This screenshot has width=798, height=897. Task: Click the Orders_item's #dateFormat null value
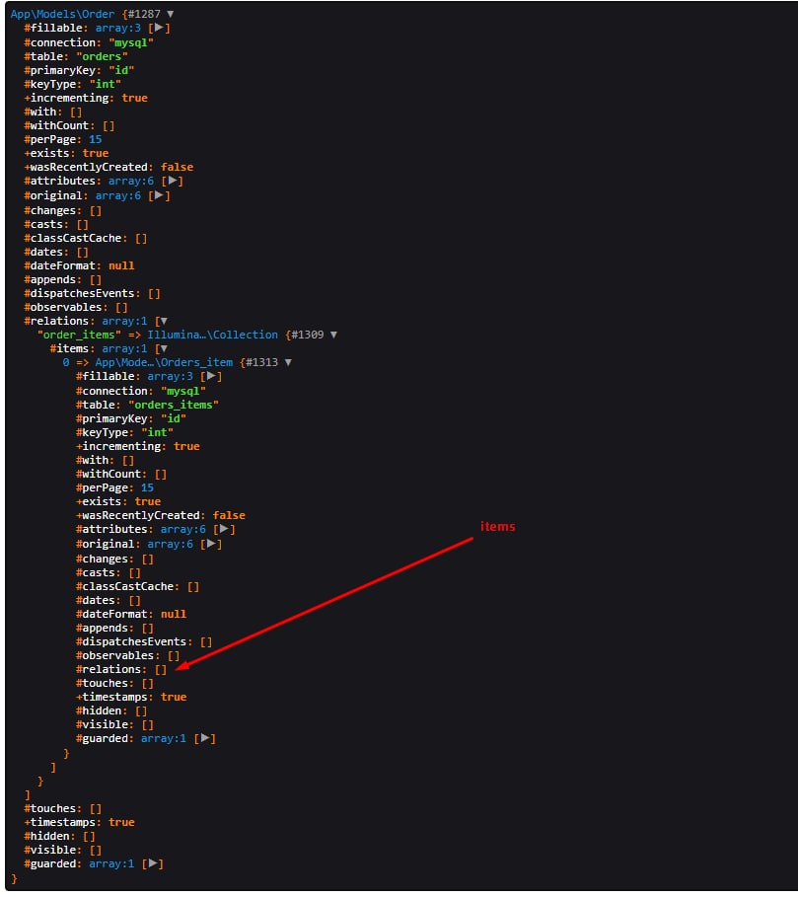click(x=174, y=615)
